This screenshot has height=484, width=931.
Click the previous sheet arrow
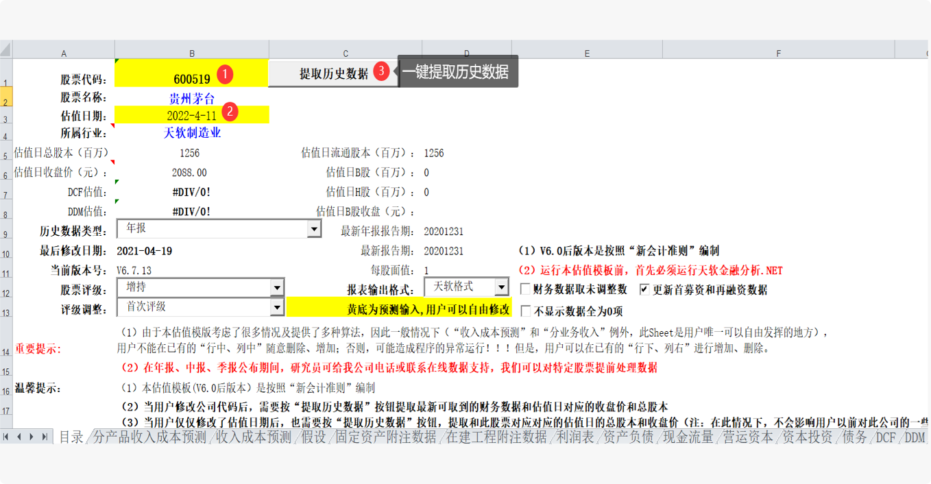click(19, 437)
